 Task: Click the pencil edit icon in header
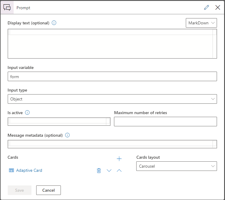click(207, 7)
